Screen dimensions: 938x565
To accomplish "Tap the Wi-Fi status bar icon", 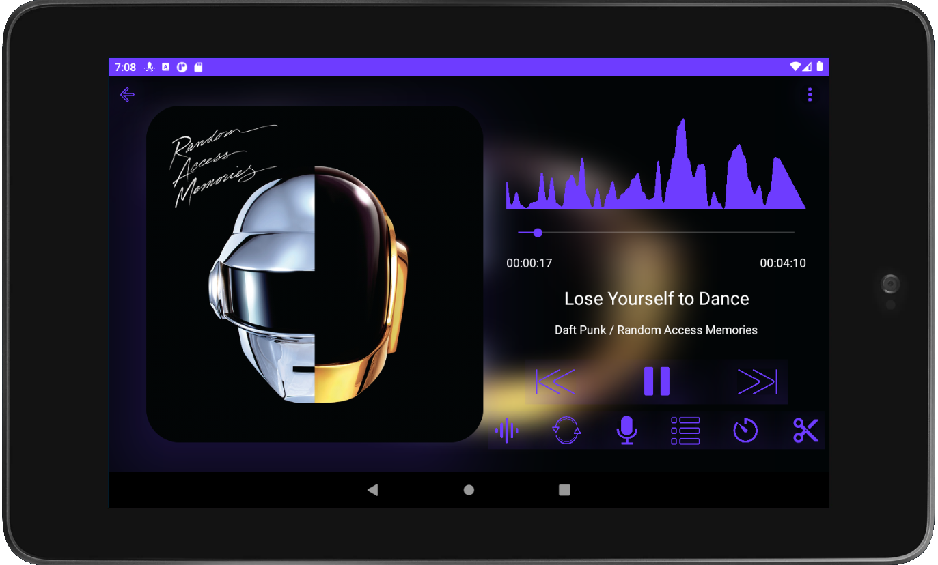I will click(x=795, y=67).
